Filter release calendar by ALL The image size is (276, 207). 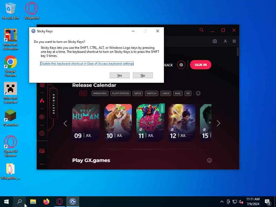(x=83, y=94)
